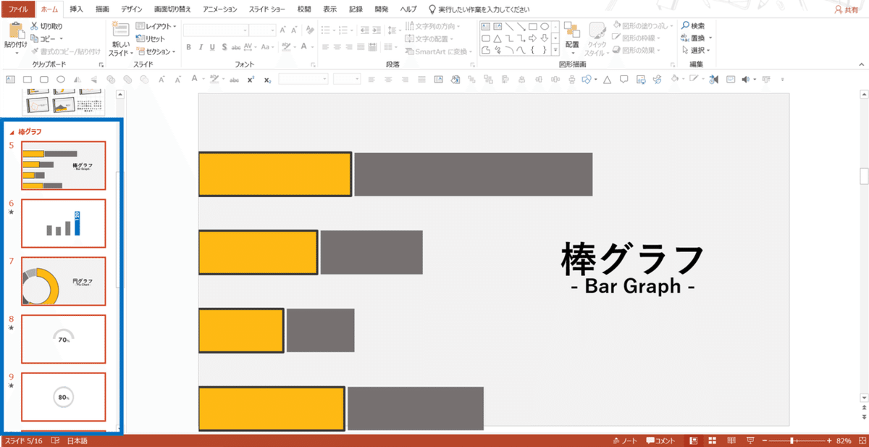869x447 pixels.
Task: Select slide 8 thumbnail showing 70%
Action: point(64,339)
